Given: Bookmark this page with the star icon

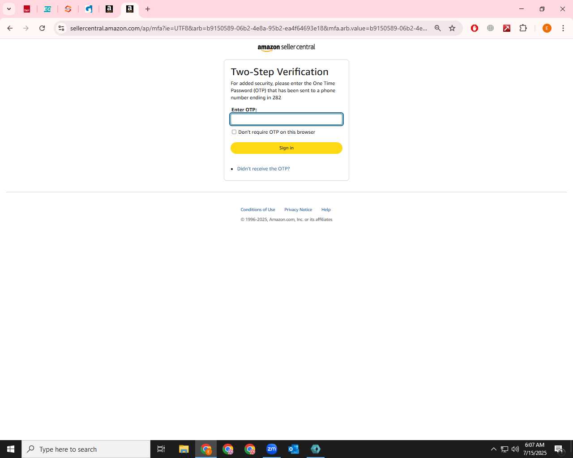Looking at the screenshot, I should pyautogui.click(x=452, y=28).
